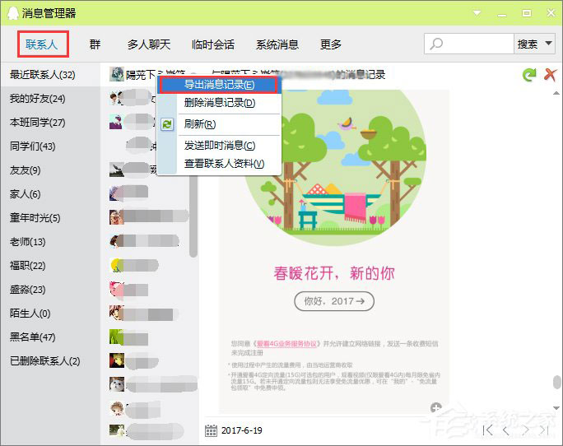Open the 爱看4G业务服务协议 link
Screen dimensions: 563x446
click(x=286, y=344)
